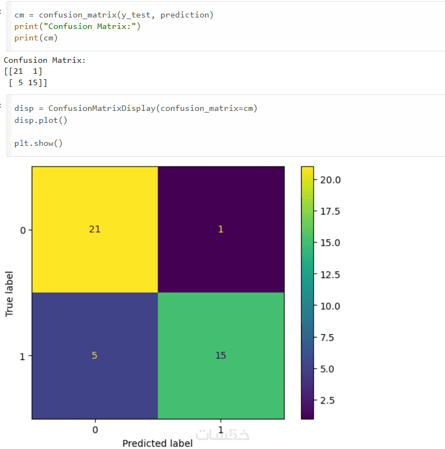Click the viridis colorbar gradient

click(x=308, y=293)
